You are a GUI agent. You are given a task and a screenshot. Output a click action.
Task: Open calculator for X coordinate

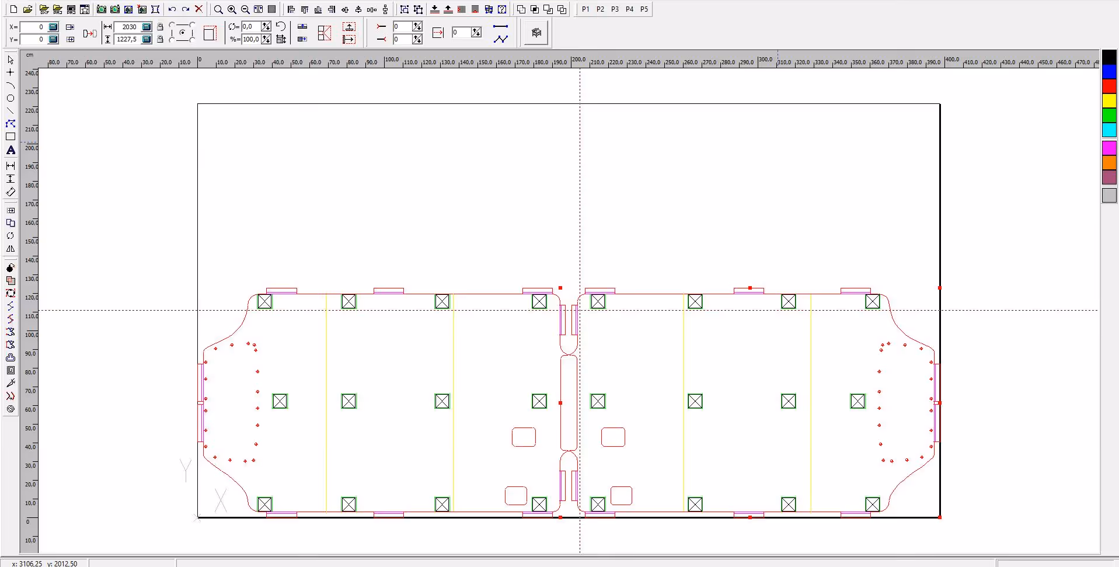tap(53, 27)
